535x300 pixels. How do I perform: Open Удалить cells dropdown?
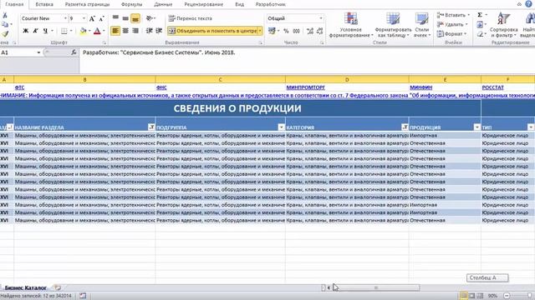(452, 24)
